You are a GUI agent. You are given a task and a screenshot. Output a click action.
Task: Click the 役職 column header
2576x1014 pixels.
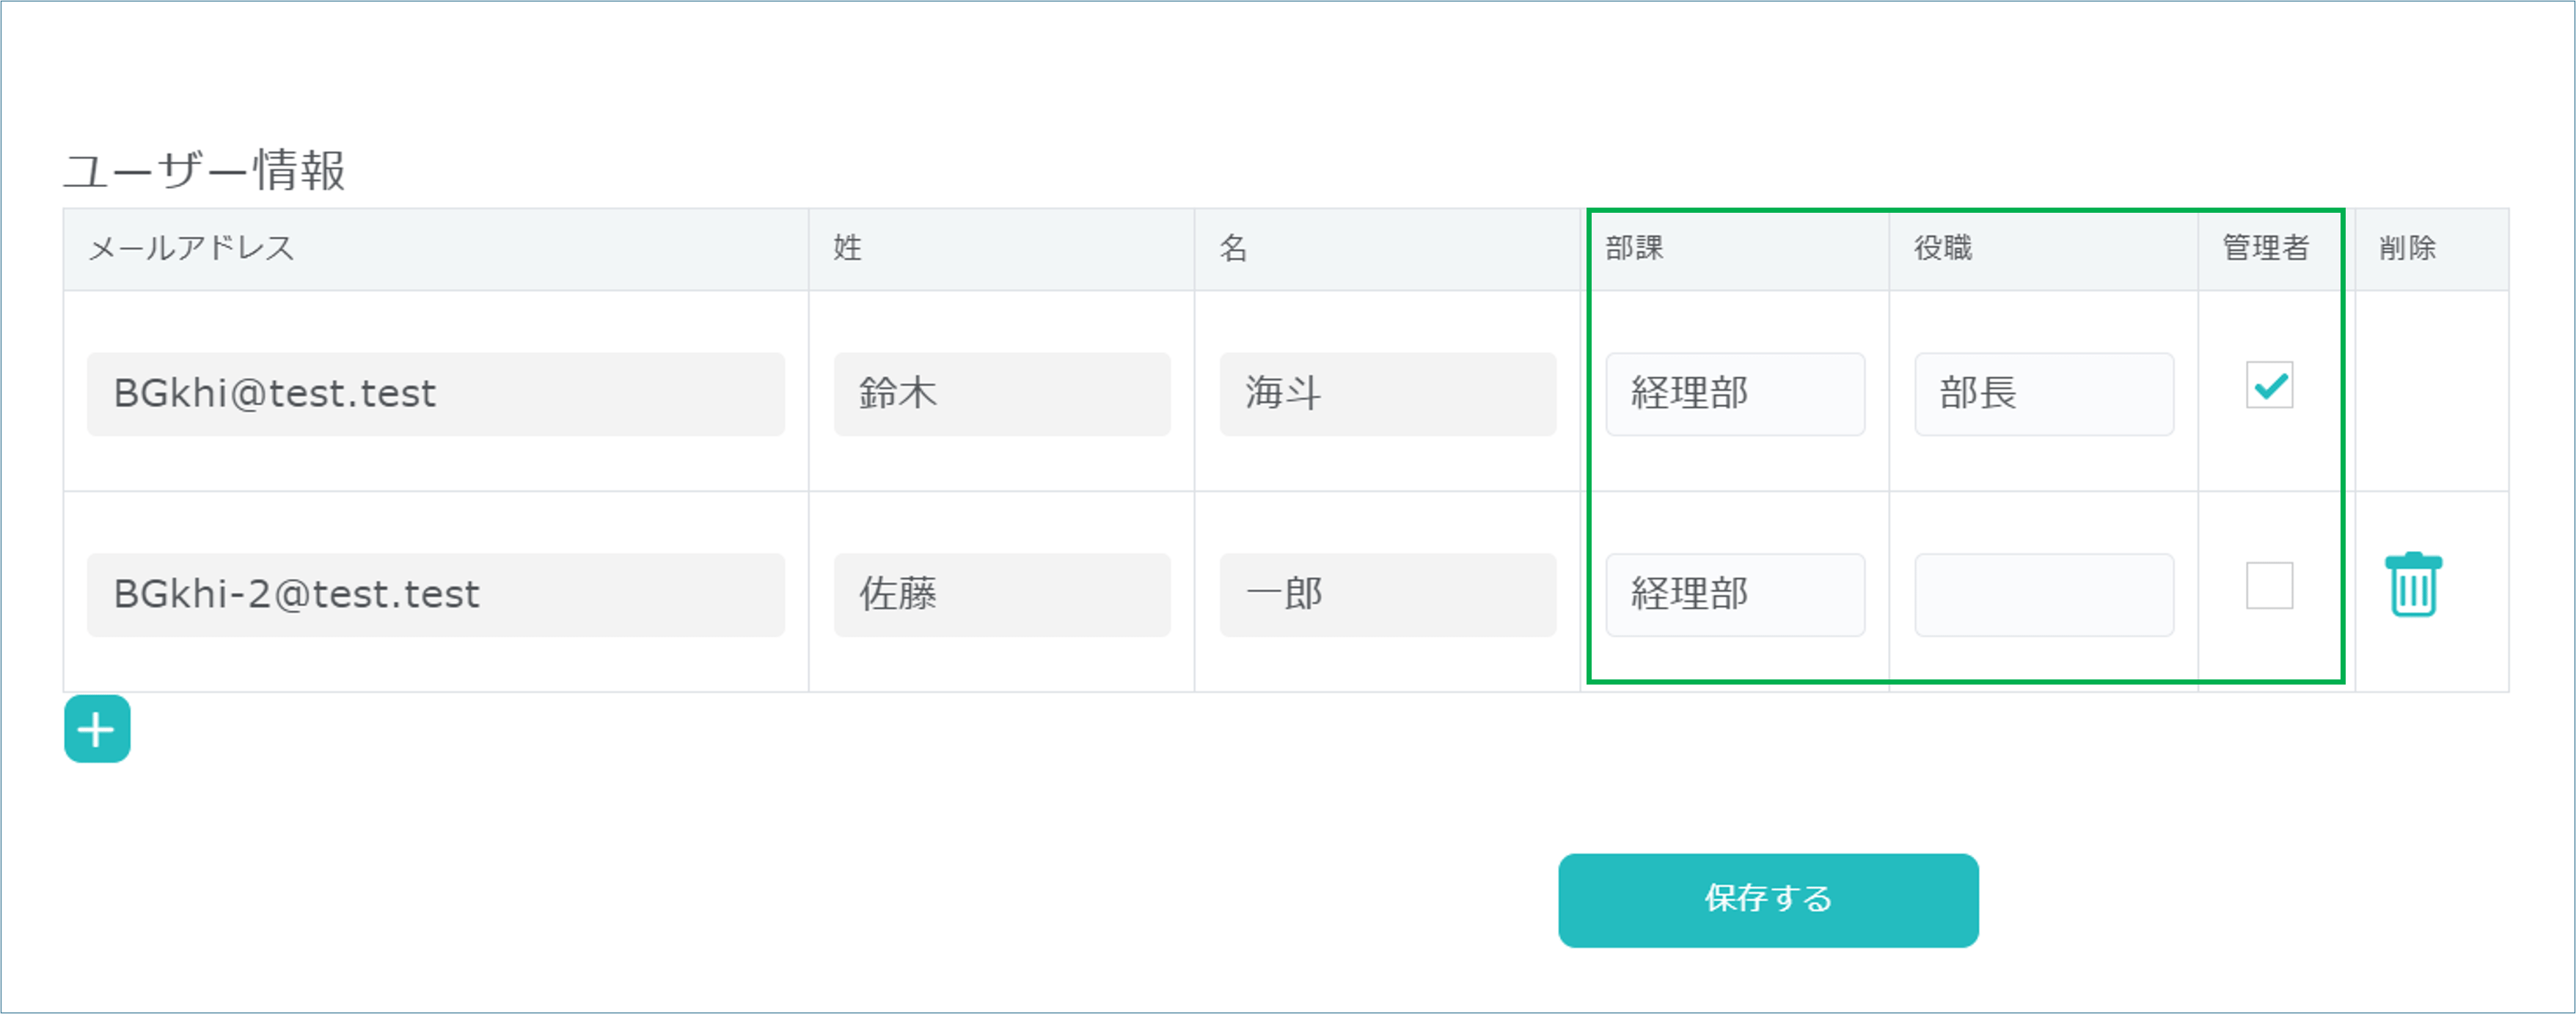pyautogui.click(x=1943, y=248)
